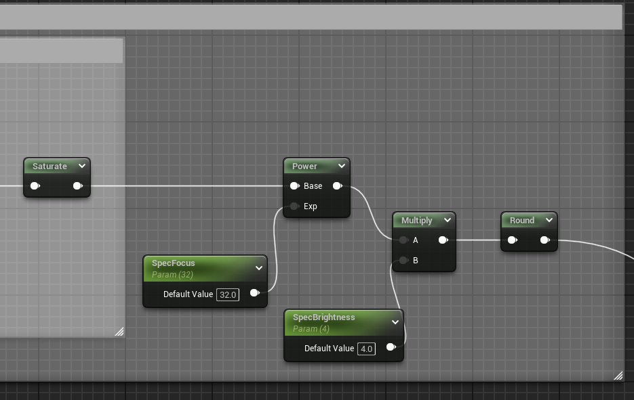Image resolution: width=634 pixels, height=400 pixels.
Task: Select the Saturate node title
Action: click(x=49, y=166)
